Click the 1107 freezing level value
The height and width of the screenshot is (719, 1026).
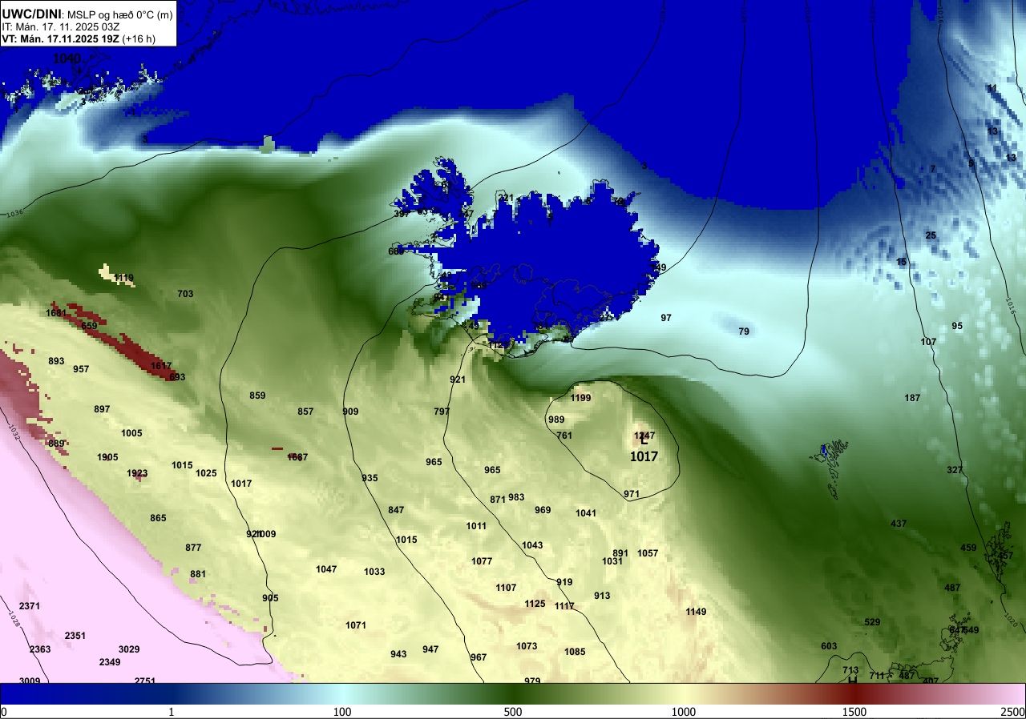point(506,588)
